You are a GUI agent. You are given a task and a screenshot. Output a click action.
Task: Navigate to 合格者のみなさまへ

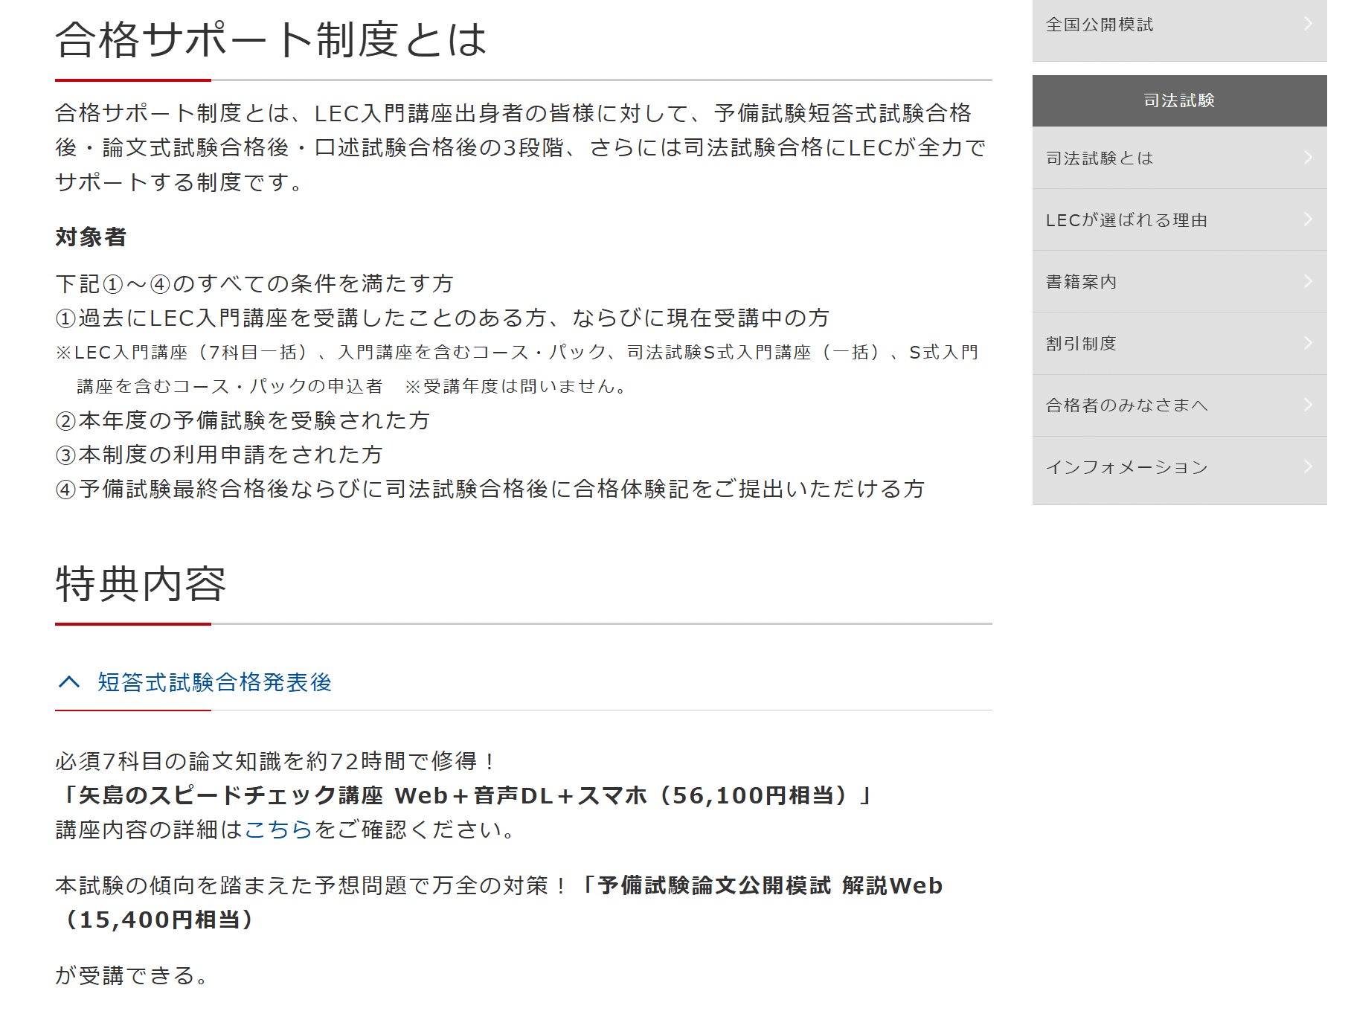[1126, 405]
